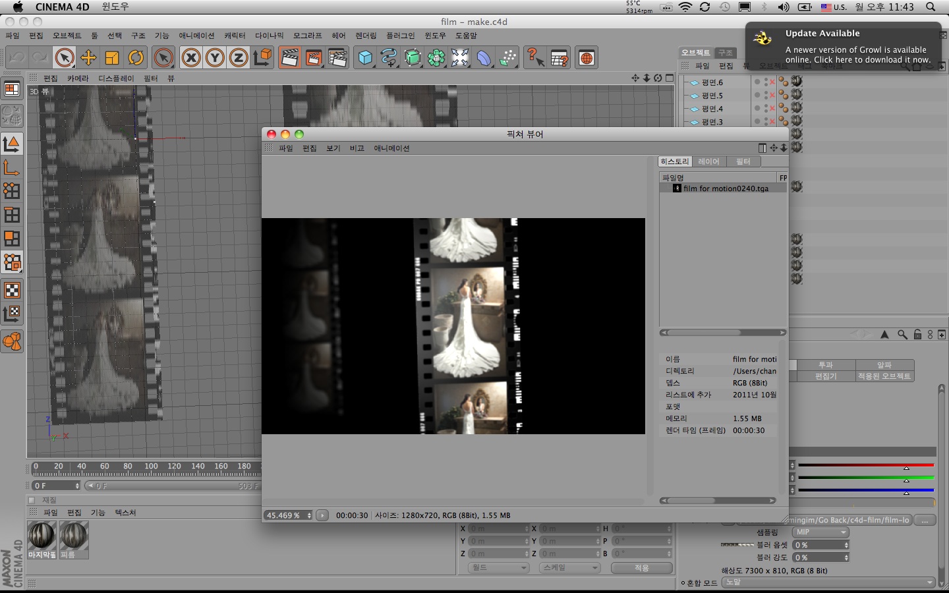This screenshot has height=593, width=949.
Task: Open the deformer bend icon
Action: tap(484, 58)
